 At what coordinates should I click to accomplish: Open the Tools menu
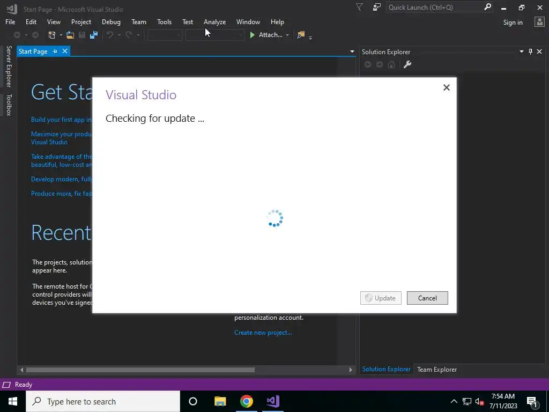(x=164, y=21)
